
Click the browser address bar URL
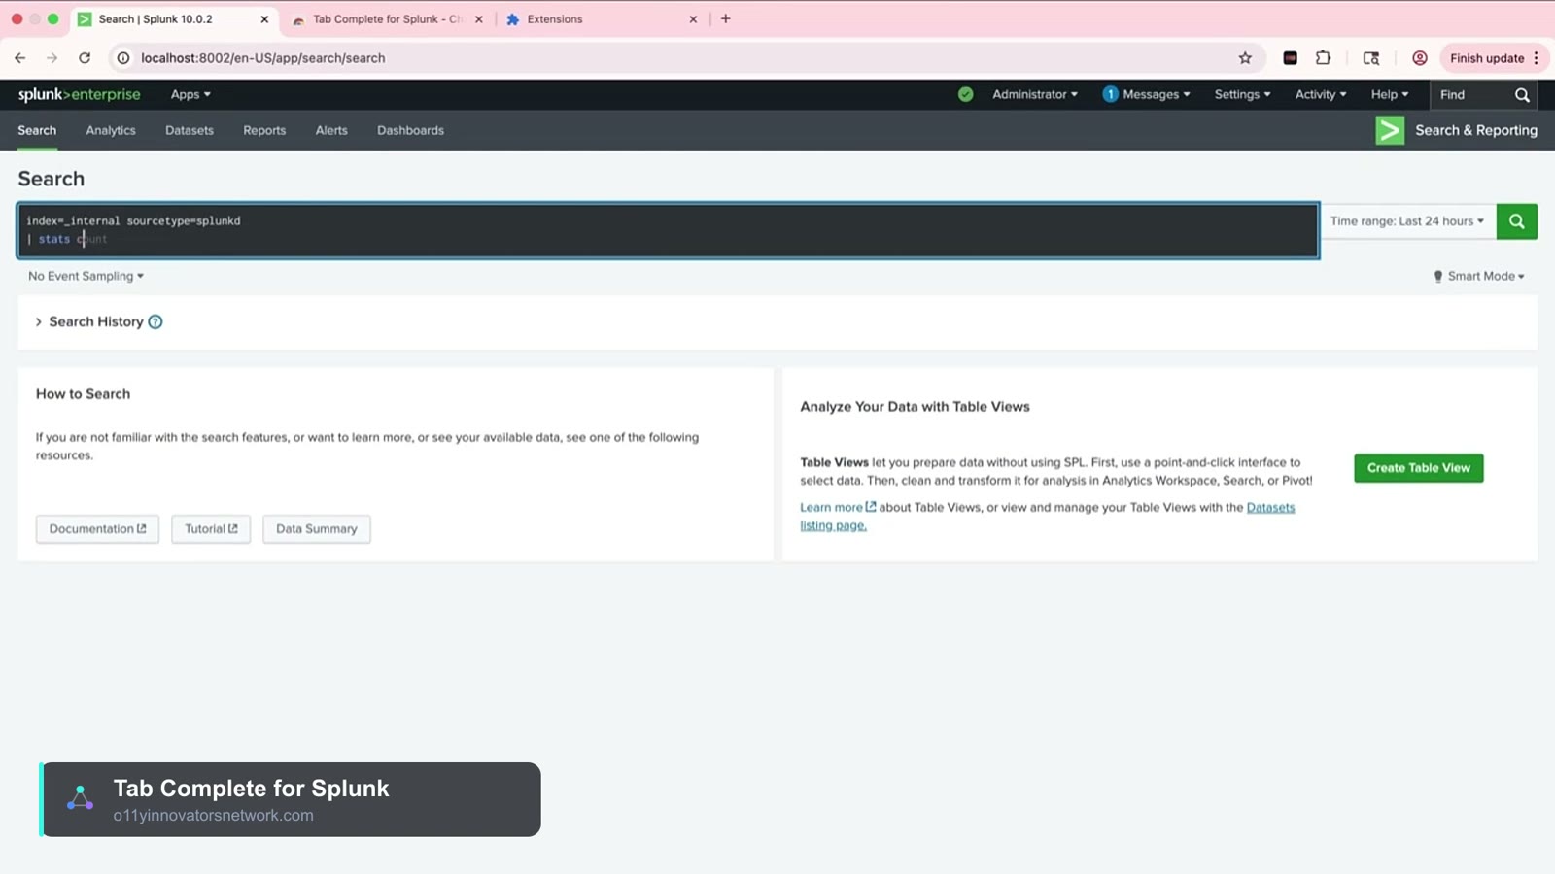click(262, 58)
